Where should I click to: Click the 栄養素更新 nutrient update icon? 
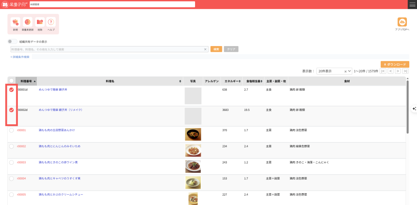tap(28, 22)
